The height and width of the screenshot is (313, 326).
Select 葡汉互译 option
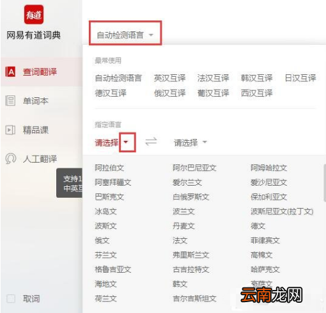pos(213,93)
